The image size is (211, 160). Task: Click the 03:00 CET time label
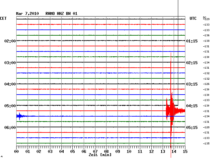pyautogui.click(x=10, y=63)
